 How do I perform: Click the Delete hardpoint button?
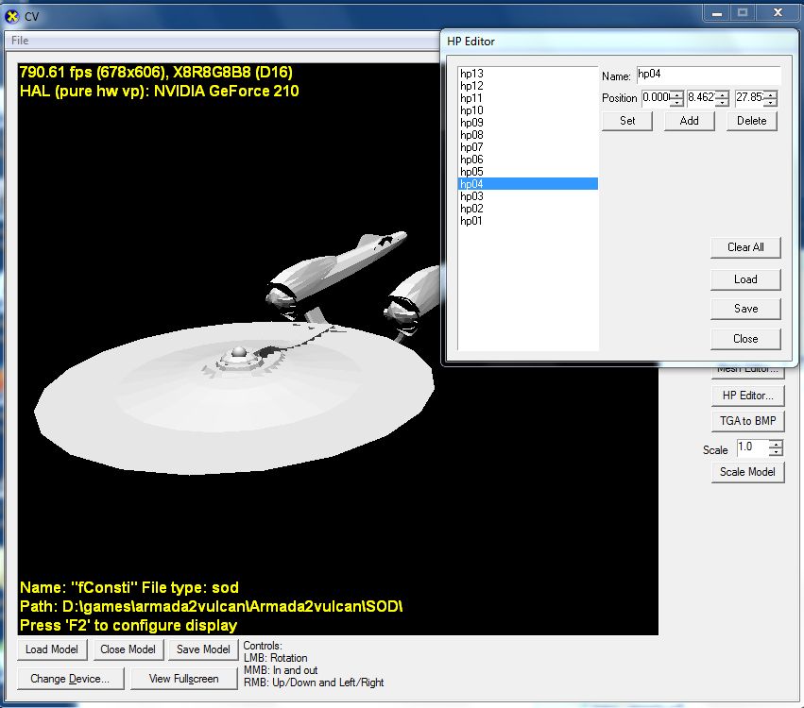pos(752,121)
